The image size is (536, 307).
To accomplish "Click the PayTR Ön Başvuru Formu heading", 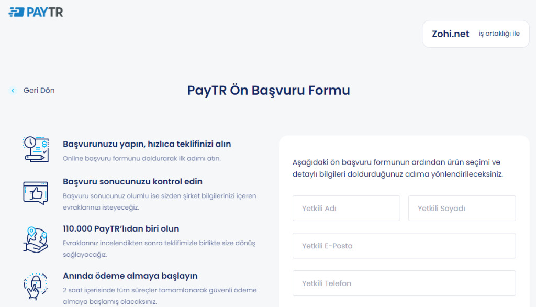I will pyautogui.click(x=269, y=90).
